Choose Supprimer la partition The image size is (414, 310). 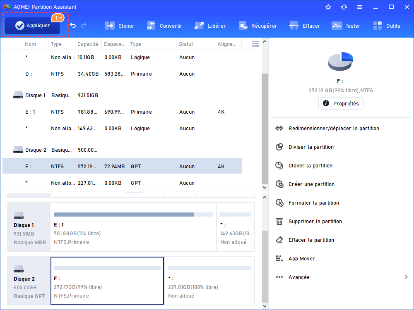pos(308,221)
